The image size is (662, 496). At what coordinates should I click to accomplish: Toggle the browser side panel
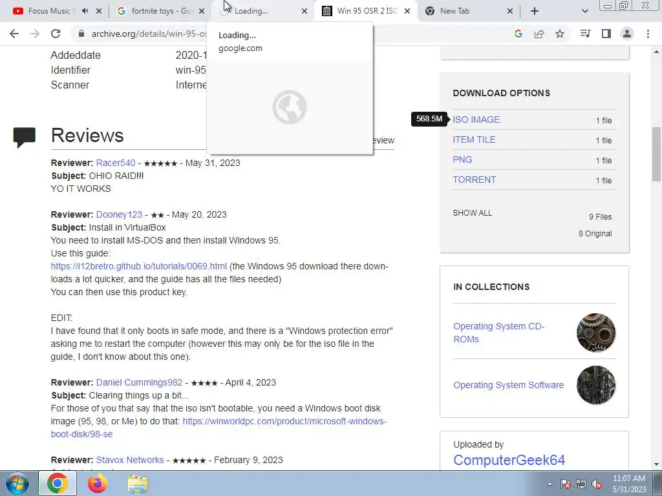[x=606, y=34]
